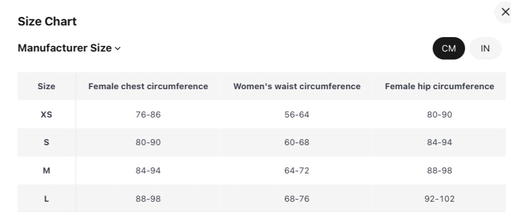Open the Manufacturer Size dropdown
The height and width of the screenshot is (215, 511).
click(69, 48)
